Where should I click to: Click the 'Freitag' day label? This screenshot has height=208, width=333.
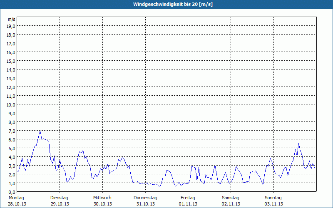[x=188, y=198]
